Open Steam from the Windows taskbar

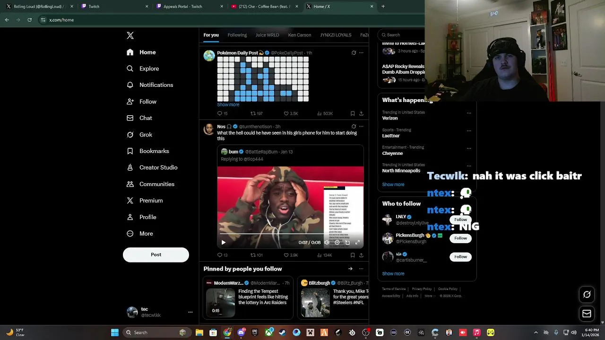[x=283, y=332]
